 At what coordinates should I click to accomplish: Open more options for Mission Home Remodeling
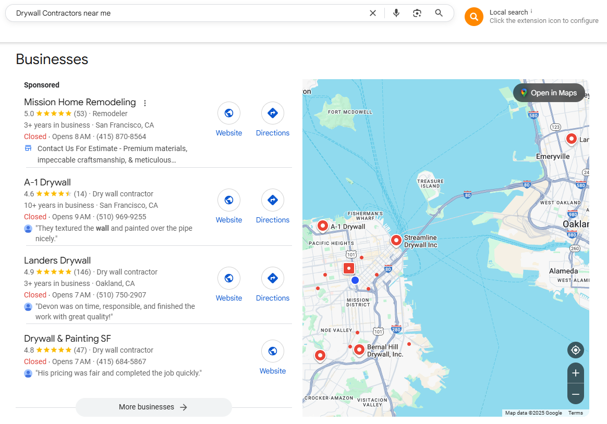[x=145, y=103]
